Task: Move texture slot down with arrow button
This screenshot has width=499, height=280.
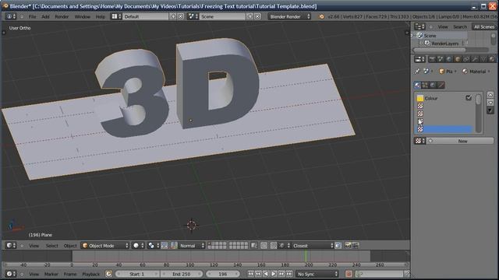Action: (490, 102)
